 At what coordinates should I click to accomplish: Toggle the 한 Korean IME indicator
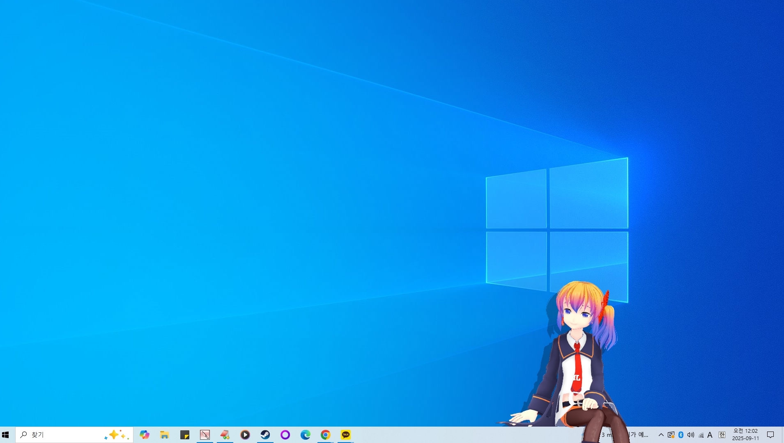[722, 435]
